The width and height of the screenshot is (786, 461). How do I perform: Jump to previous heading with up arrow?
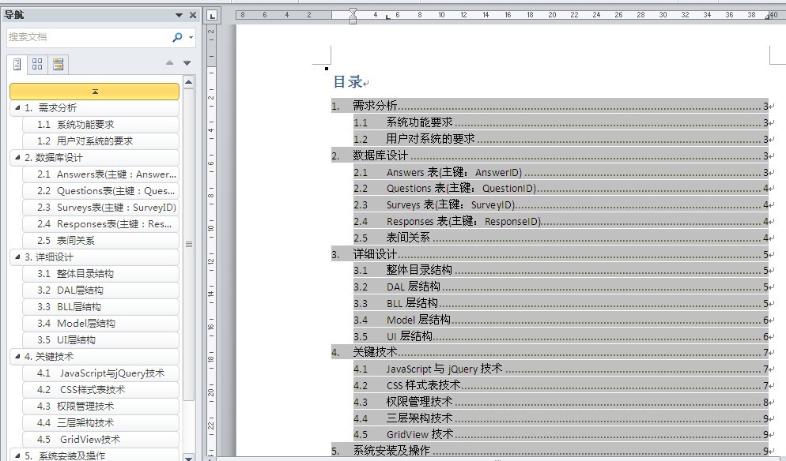tap(169, 63)
